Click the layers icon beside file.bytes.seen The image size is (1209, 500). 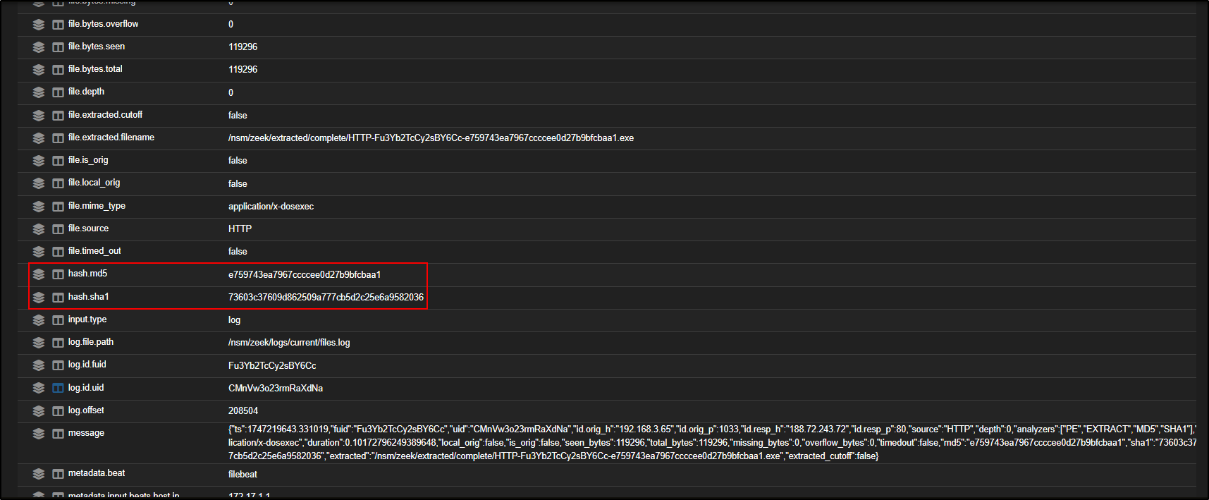pos(39,47)
